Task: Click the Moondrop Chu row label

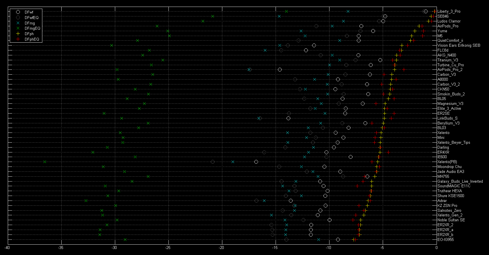Action: [x=450, y=167]
